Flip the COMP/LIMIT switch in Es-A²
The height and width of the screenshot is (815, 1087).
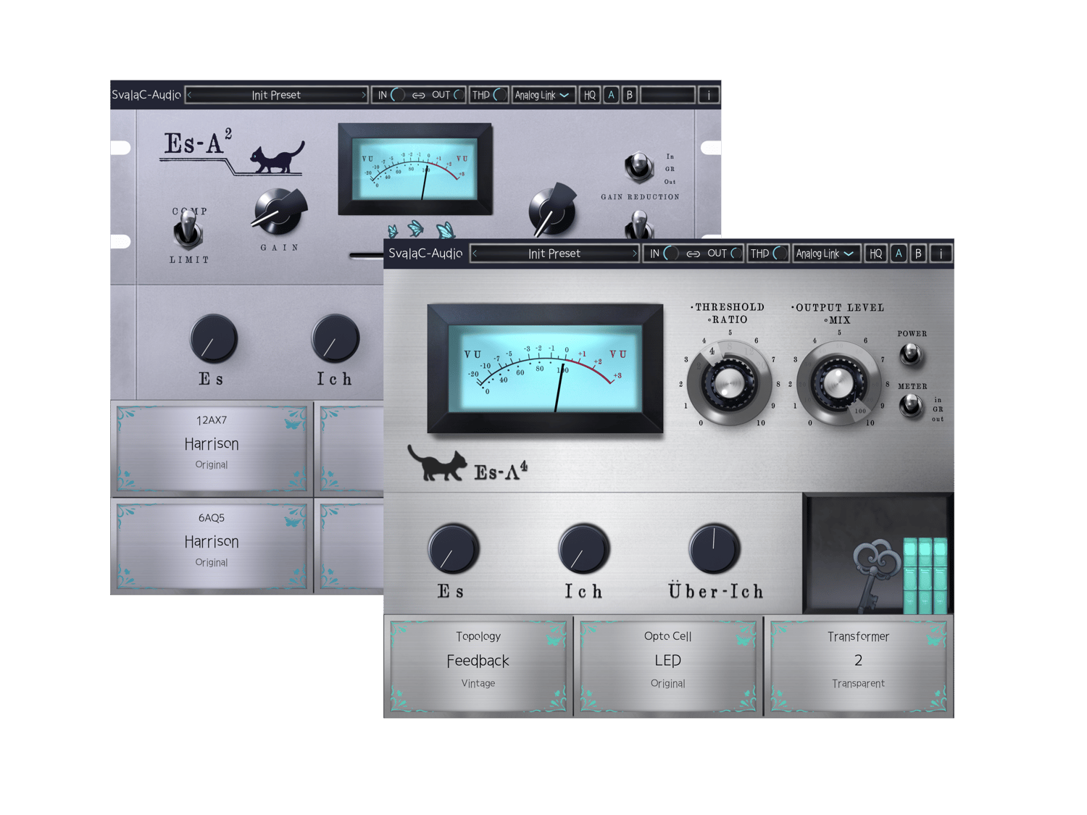pos(188,230)
